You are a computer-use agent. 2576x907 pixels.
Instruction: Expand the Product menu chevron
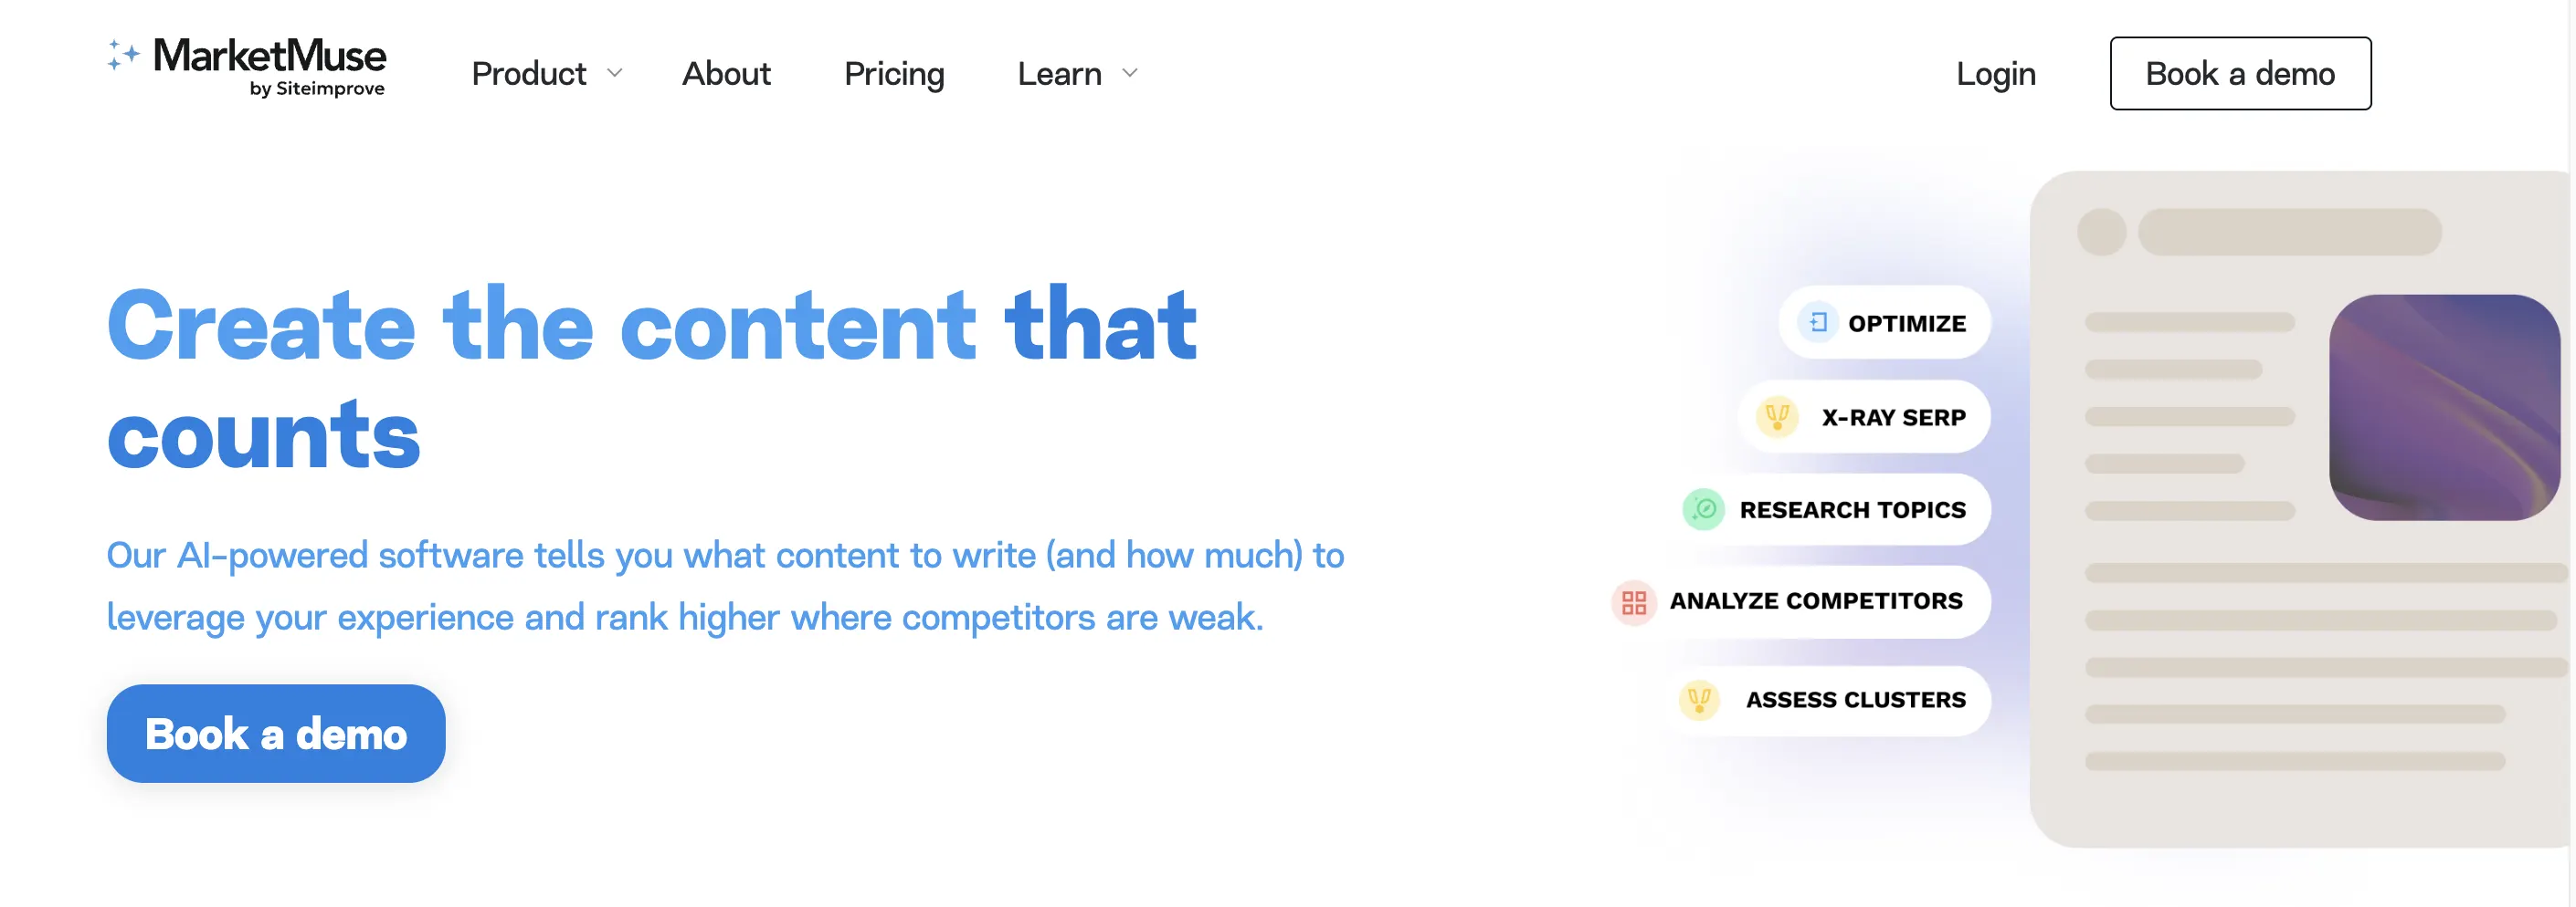point(615,73)
